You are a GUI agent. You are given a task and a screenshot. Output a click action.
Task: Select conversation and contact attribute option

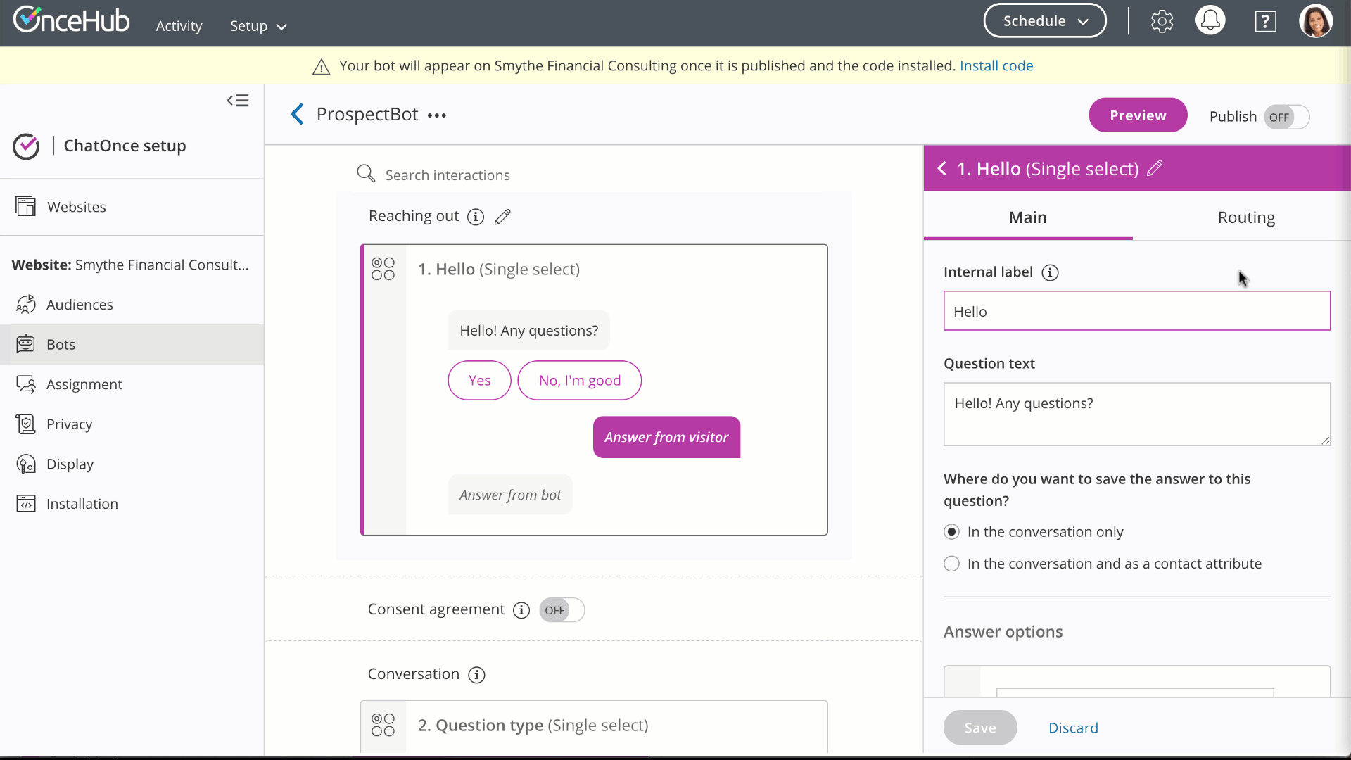pyautogui.click(x=951, y=564)
